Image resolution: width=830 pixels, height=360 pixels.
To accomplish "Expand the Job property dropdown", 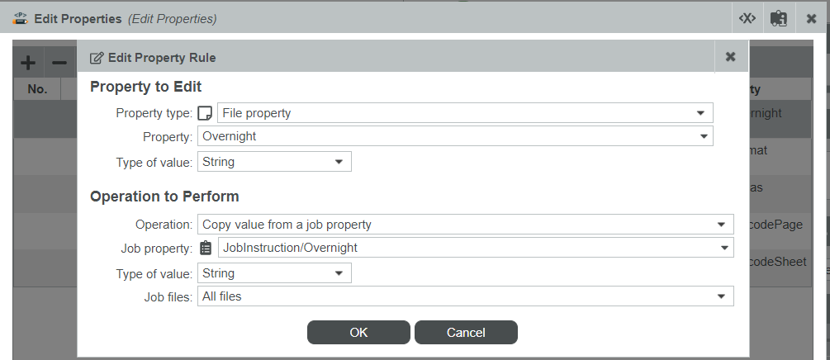I will point(476,247).
